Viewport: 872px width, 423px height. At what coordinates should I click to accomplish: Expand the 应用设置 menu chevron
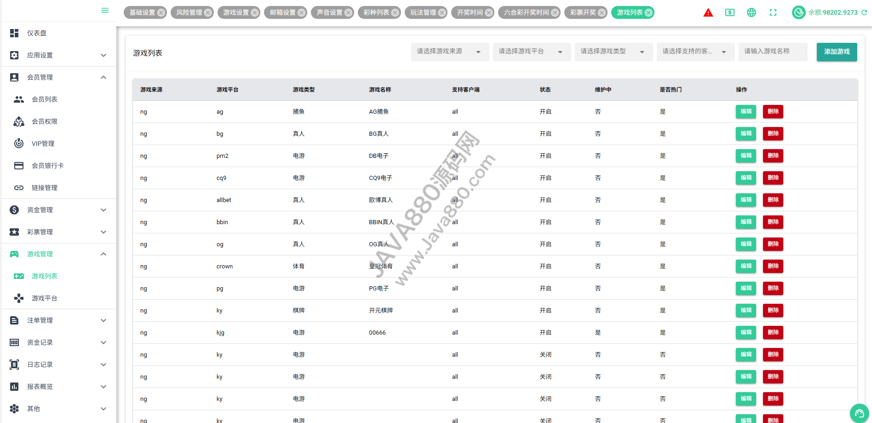(x=103, y=55)
